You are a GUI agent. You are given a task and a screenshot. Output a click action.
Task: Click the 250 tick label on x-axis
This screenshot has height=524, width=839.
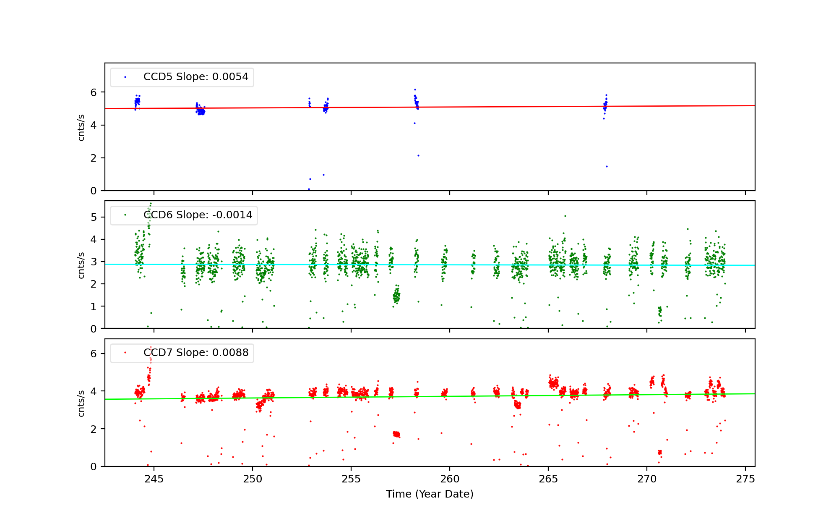pos(252,479)
